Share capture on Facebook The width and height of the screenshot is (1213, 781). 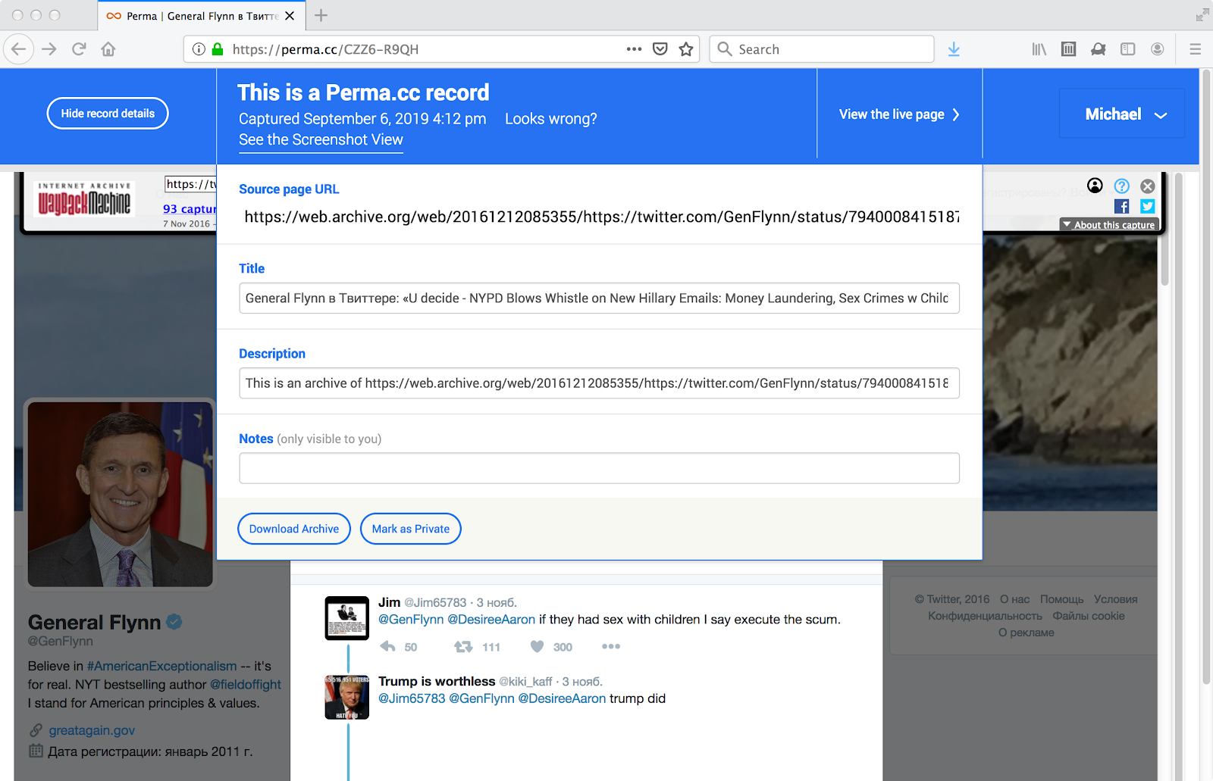(1122, 206)
